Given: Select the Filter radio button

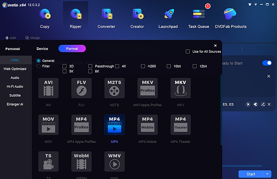Looking at the screenshot, I should pos(38,66).
